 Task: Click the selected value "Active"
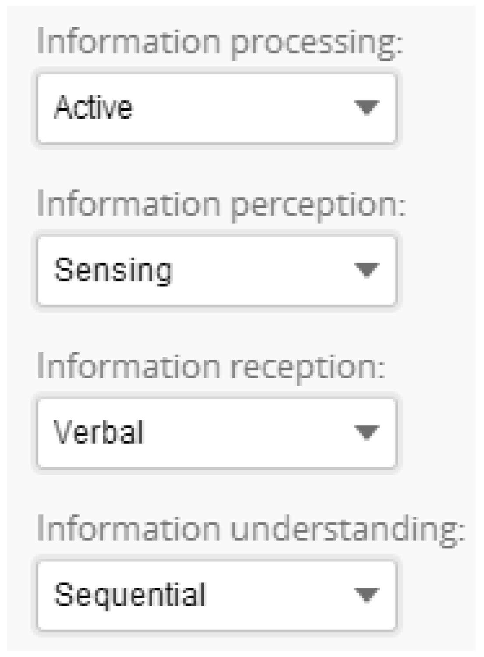pos(93,108)
